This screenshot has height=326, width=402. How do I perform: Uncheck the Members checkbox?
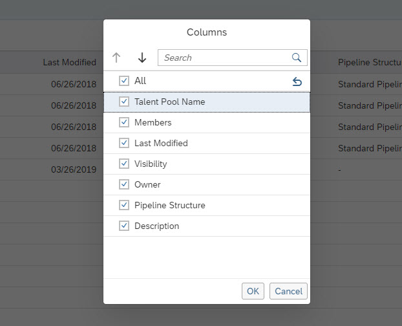[x=124, y=122]
